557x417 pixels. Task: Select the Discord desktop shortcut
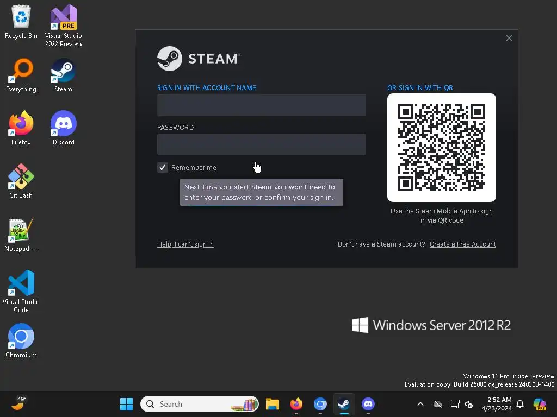click(x=64, y=128)
